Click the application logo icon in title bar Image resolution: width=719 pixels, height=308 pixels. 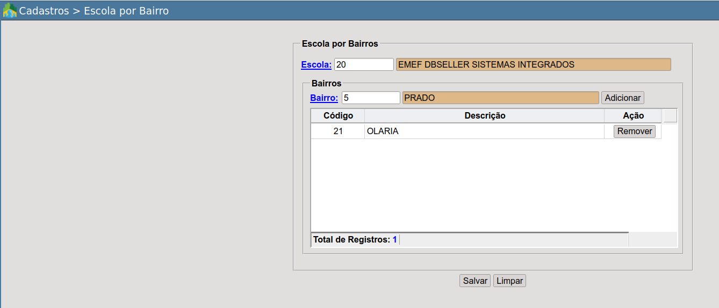10,10
